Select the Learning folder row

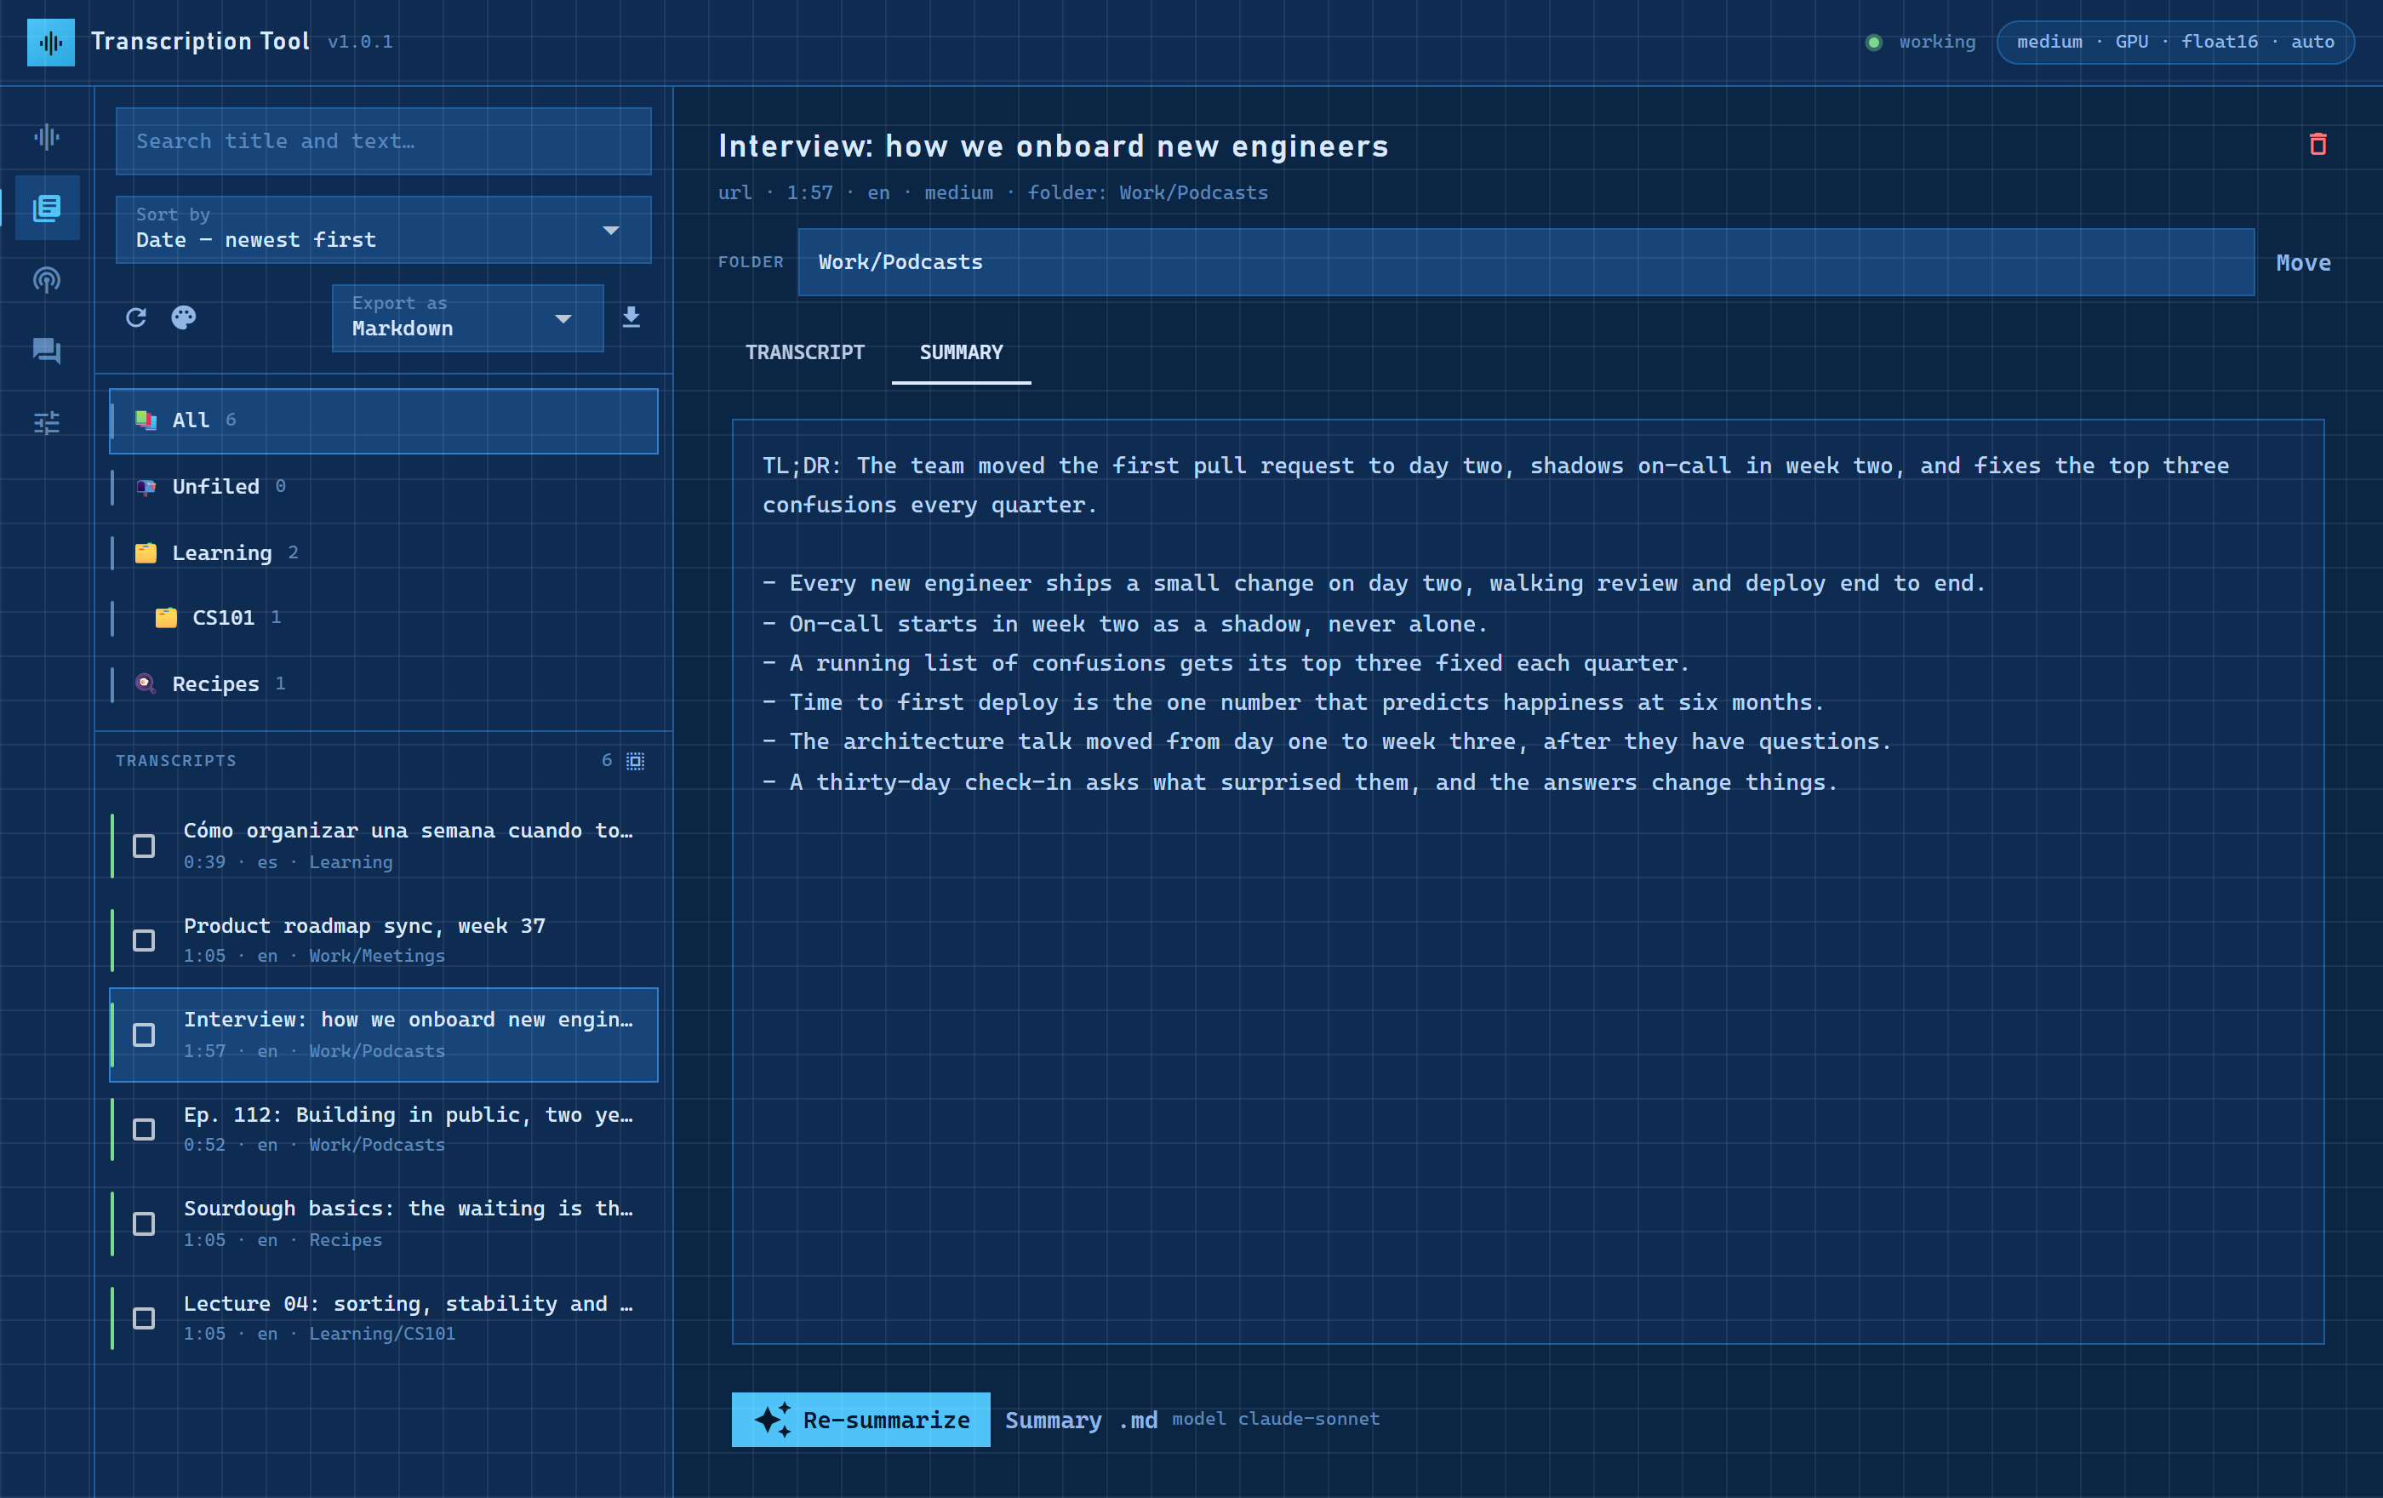[383, 553]
